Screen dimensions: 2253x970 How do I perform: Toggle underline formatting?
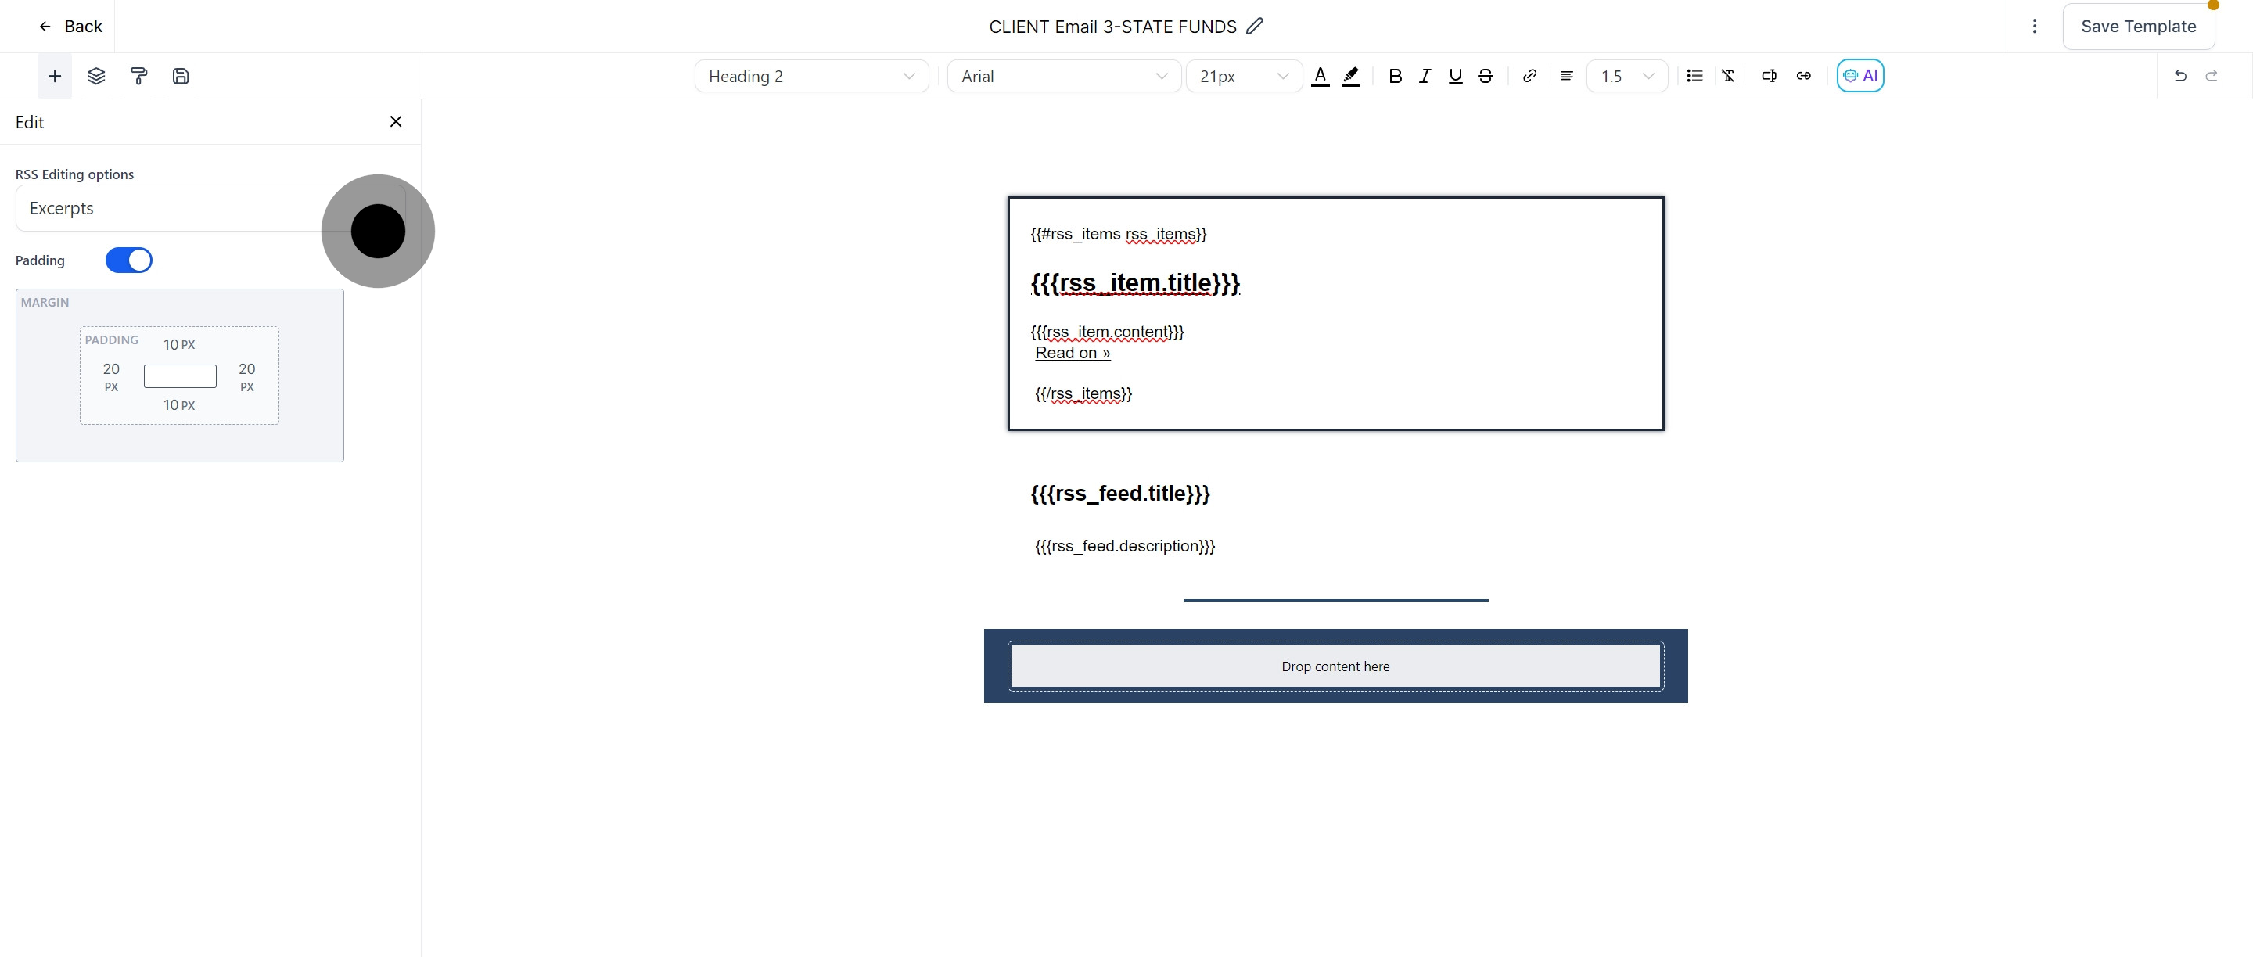tap(1454, 76)
